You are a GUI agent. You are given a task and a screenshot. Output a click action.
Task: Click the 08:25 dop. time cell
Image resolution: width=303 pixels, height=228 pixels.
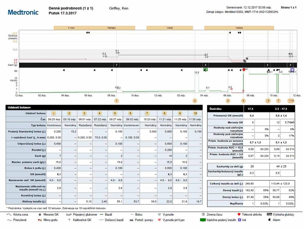pyautogui.click(x=54, y=120)
